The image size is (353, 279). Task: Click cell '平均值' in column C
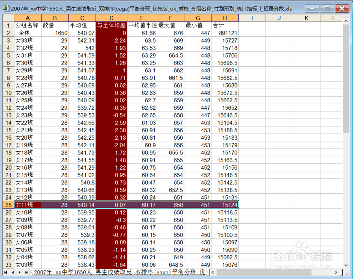(x=82, y=25)
